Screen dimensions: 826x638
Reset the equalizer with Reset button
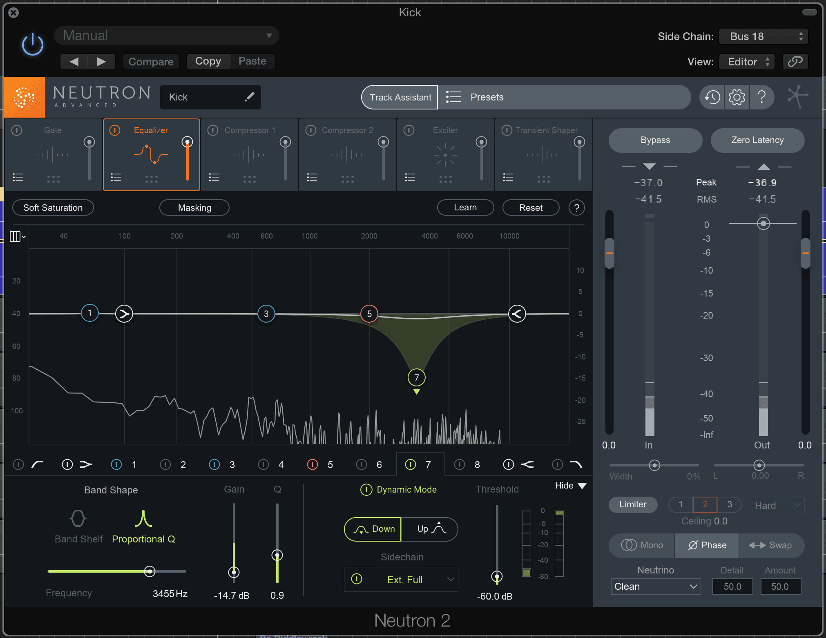pyautogui.click(x=531, y=207)
